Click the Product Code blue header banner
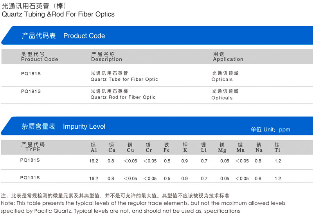The image size is (313, 215). [157, 35]
